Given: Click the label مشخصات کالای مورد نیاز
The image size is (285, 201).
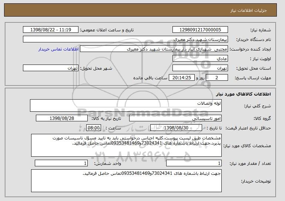Looking at the screenshot, I should 247,146.
